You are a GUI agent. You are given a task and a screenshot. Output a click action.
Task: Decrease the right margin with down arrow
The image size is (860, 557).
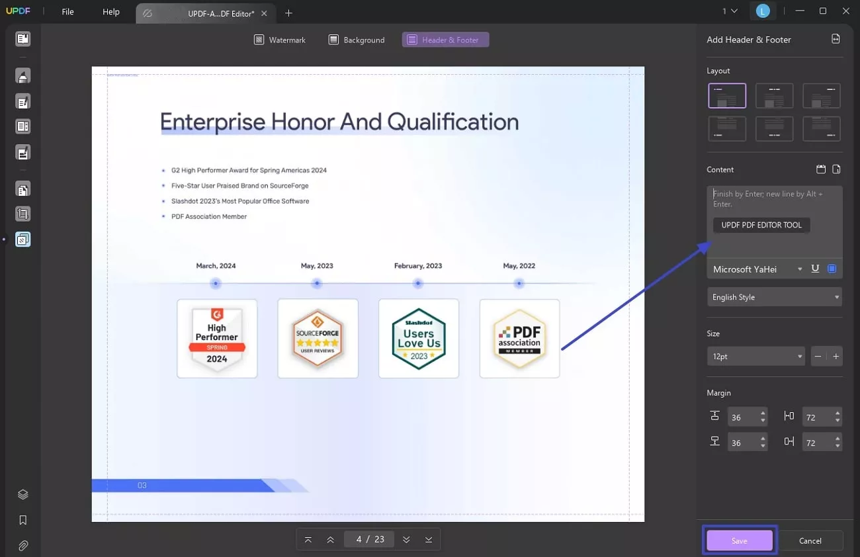pyautogui.click(x=838, y=447)
